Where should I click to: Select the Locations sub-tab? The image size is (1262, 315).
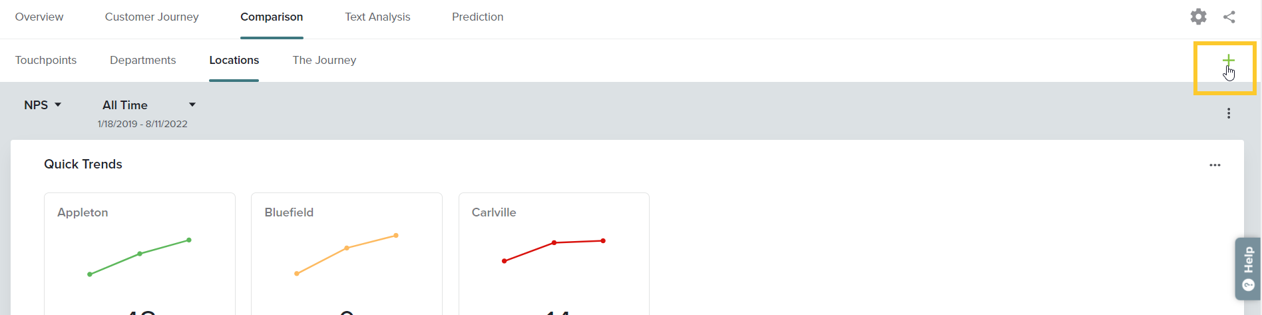[x=234, y=61]
